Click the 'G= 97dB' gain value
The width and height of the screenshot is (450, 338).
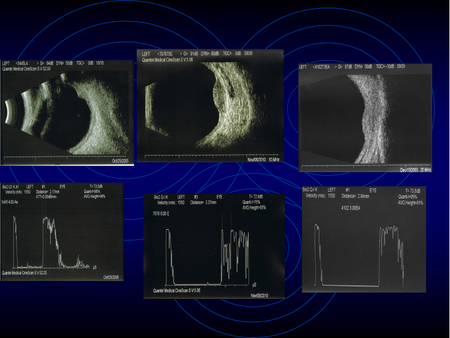coord(345,67)
